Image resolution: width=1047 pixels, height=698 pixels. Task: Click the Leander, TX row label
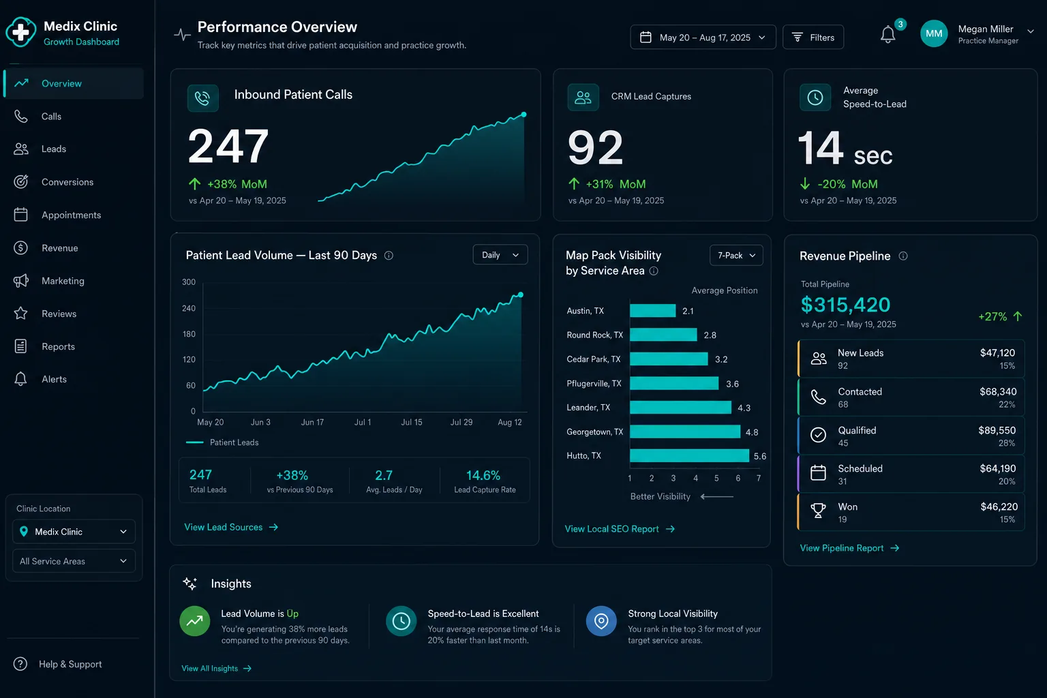pos(588,408)
